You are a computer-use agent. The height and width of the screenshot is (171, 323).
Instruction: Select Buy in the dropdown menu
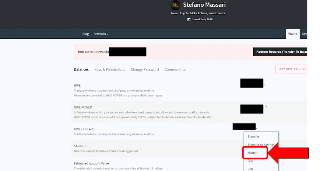[250, 161]
